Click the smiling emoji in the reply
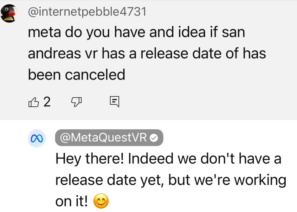Viewport: 297px width, 212px height. tap(101, 201)
